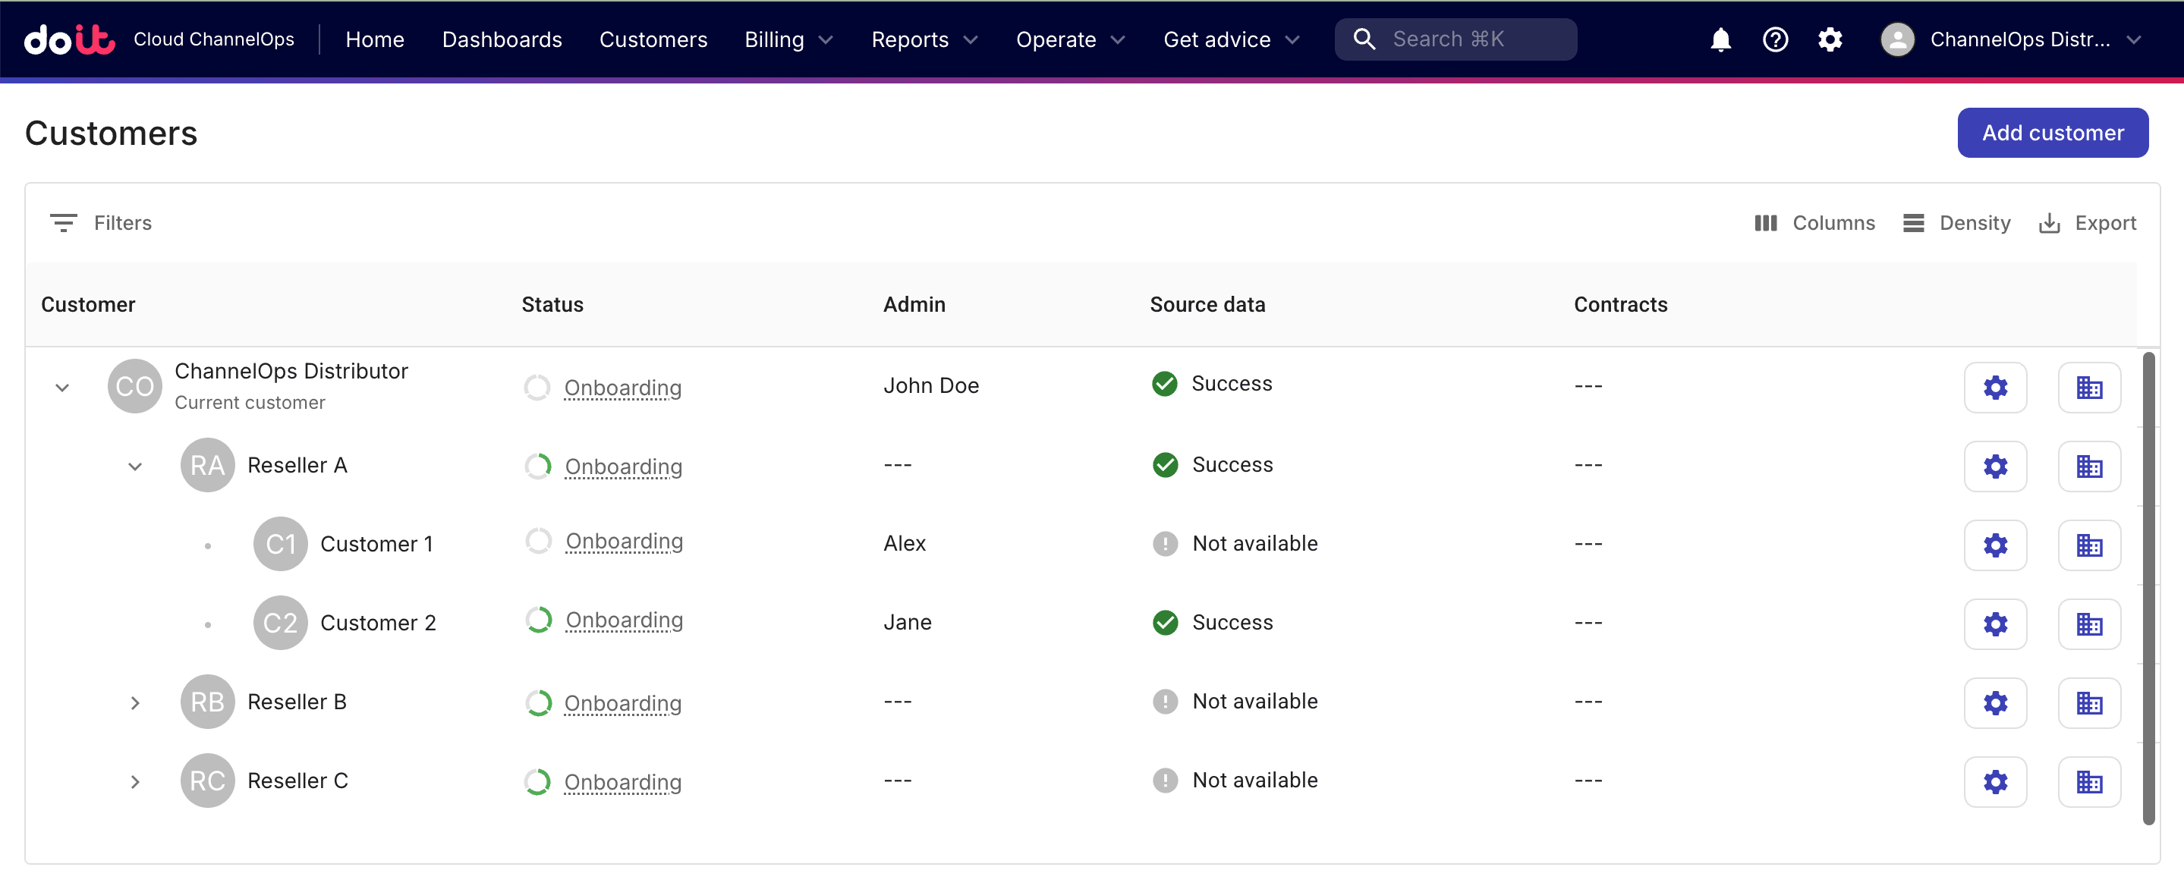The image size is (2184, 889).
Task: Click the Success source data indicator for Customer 2
Action: coord(1165,622)
